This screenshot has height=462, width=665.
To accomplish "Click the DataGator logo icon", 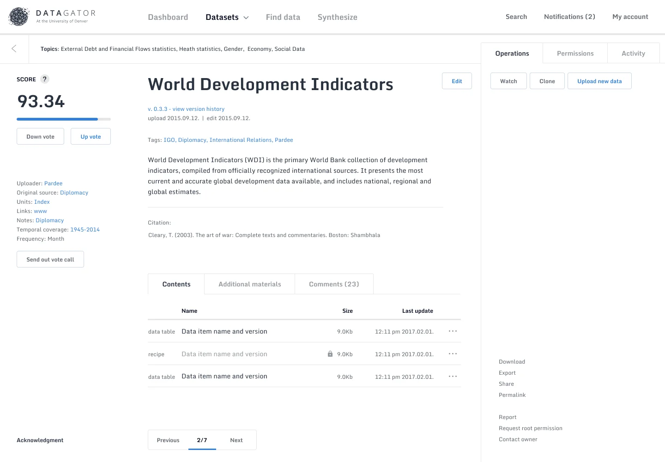I will pyautogui.click(x=19, y=17).
